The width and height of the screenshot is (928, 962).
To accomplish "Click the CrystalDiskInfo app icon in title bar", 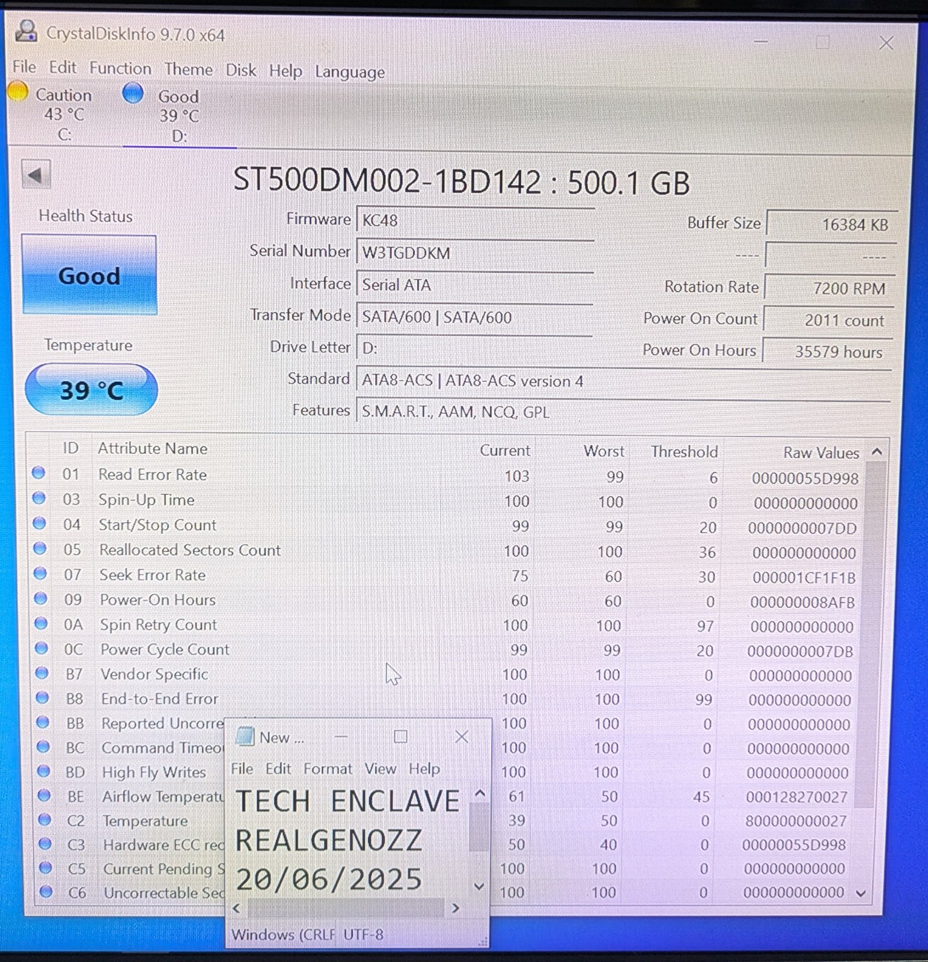I will (x=26, y=31).
